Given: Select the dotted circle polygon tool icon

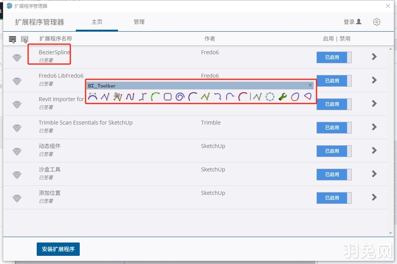Looking at the screenshot, I should tap(270, 96).
